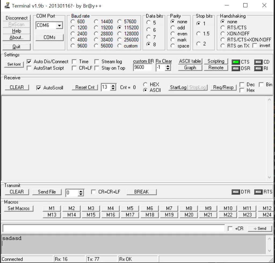
Task: Run macro M1
Action: tap(52, 208)
